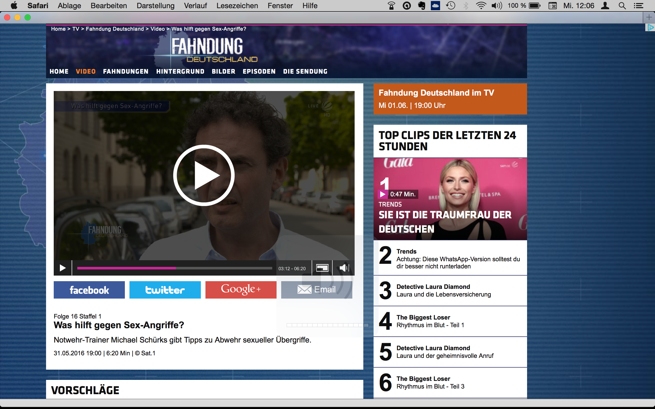The width and height of the screenshot is (655, 409).
Task: Open the Fahndung Deutschland im TV banner
Action: 450,99
